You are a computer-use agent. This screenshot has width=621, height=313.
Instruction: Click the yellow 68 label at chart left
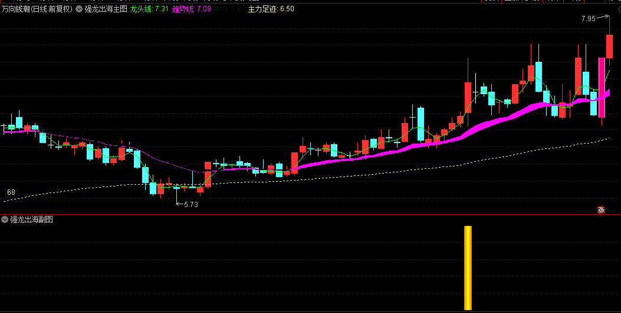pyautogui.click(x=11, y=192)
